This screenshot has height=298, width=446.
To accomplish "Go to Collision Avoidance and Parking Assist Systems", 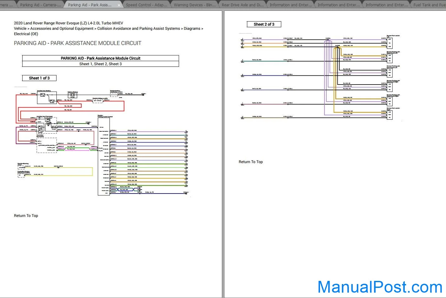I will pyautogui.click(x=139, y=29).
